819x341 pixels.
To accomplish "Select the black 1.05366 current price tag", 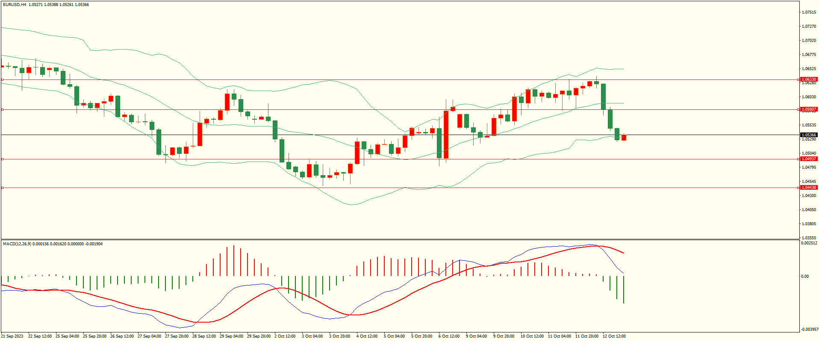I will 809,135.
